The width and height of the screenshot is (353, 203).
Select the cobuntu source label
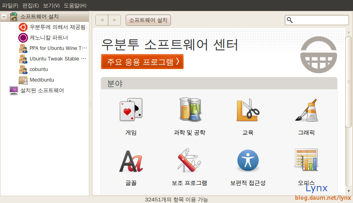39,69
